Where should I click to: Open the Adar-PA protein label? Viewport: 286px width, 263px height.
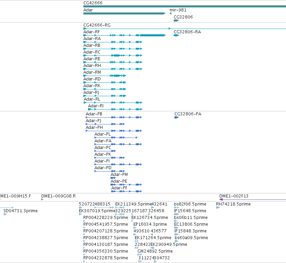[103, 141]
